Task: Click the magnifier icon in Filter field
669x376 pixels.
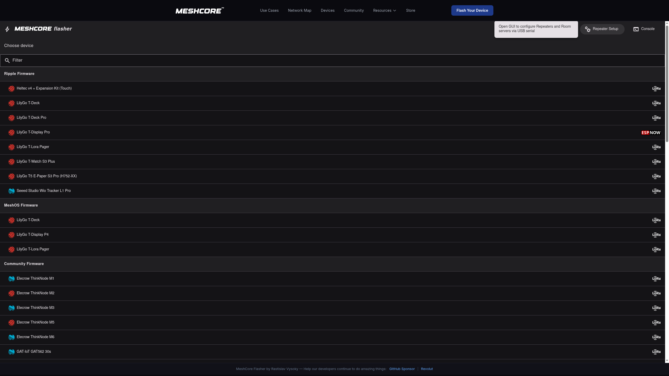Action: click(x=7, y=61)
